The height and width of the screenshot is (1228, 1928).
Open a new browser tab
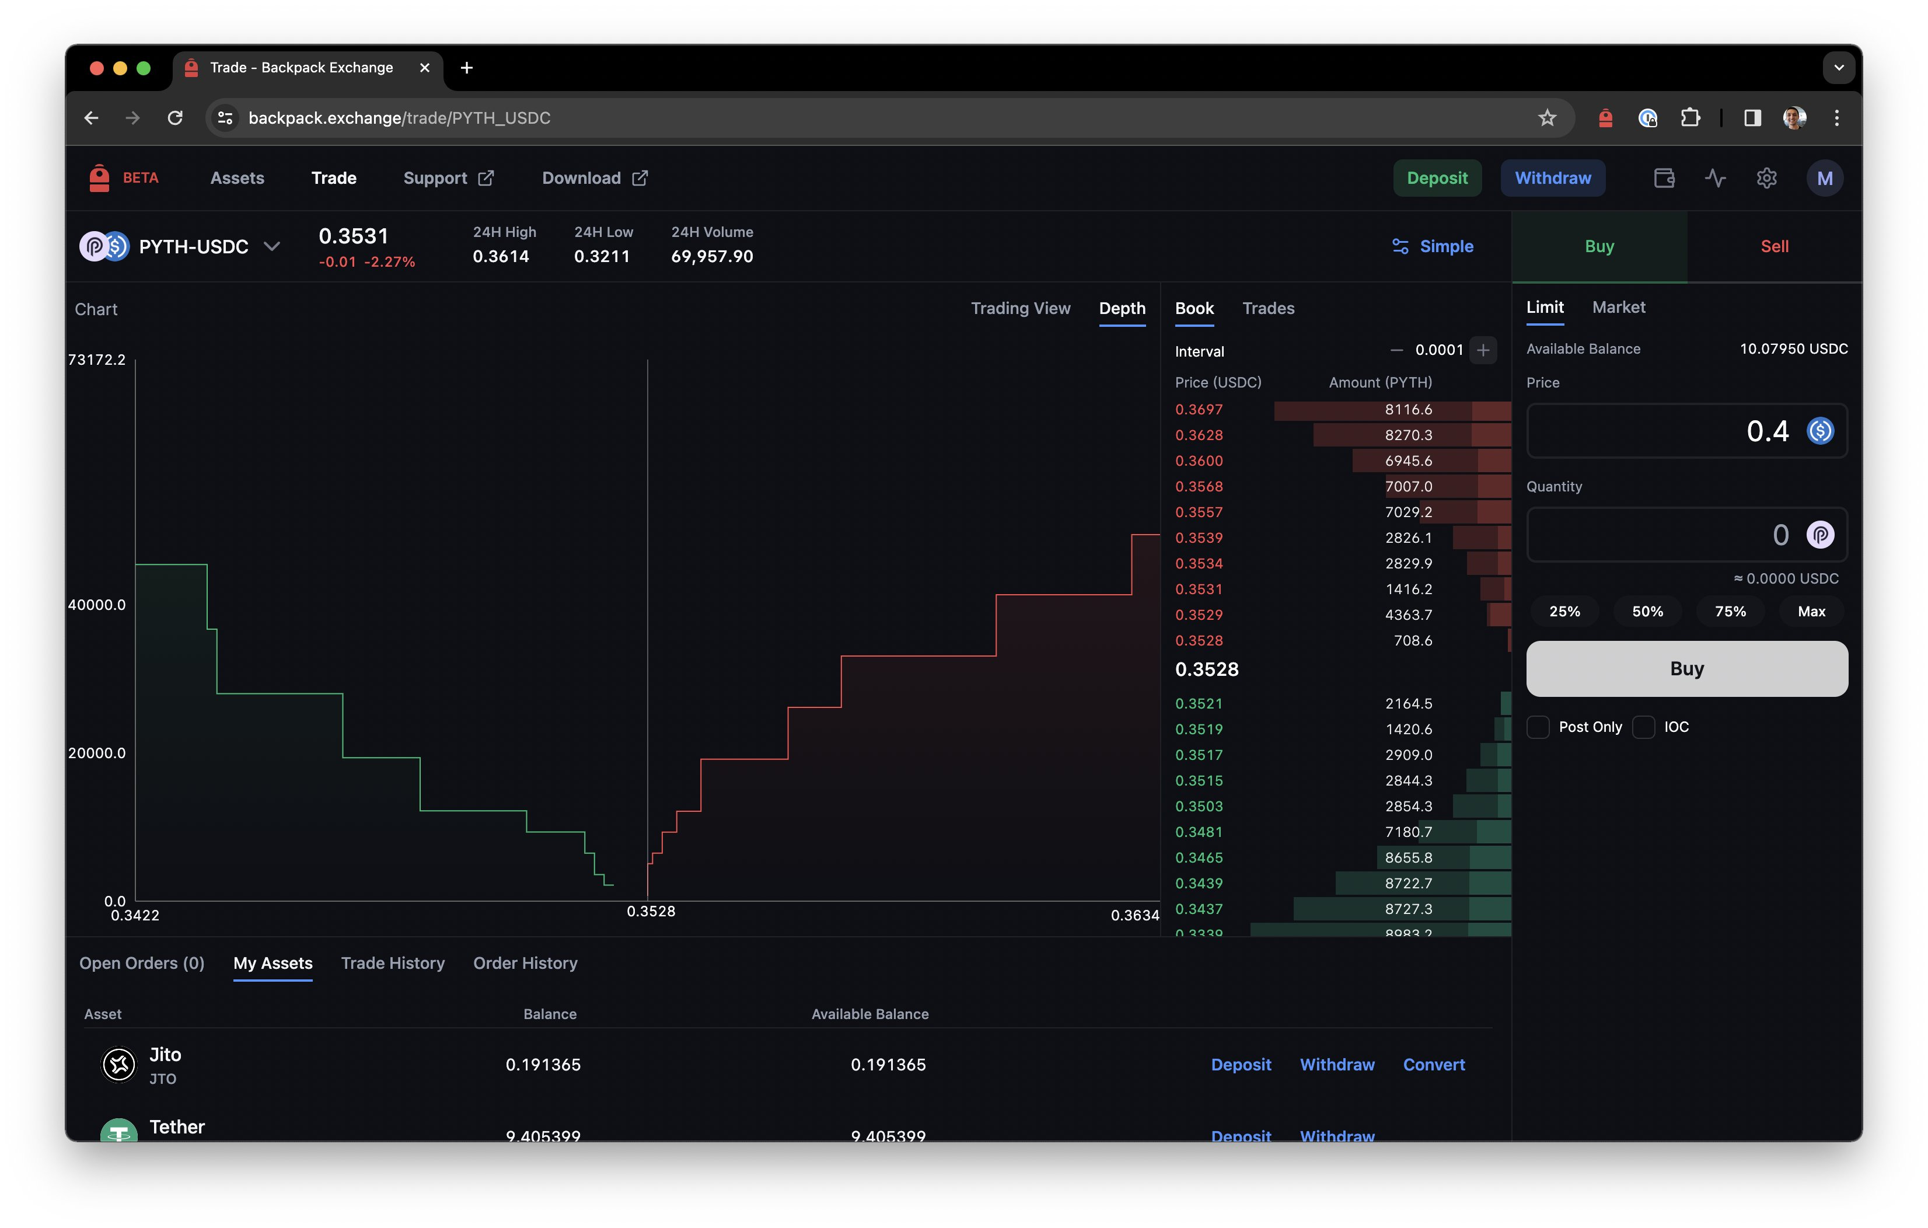(467, 68)
